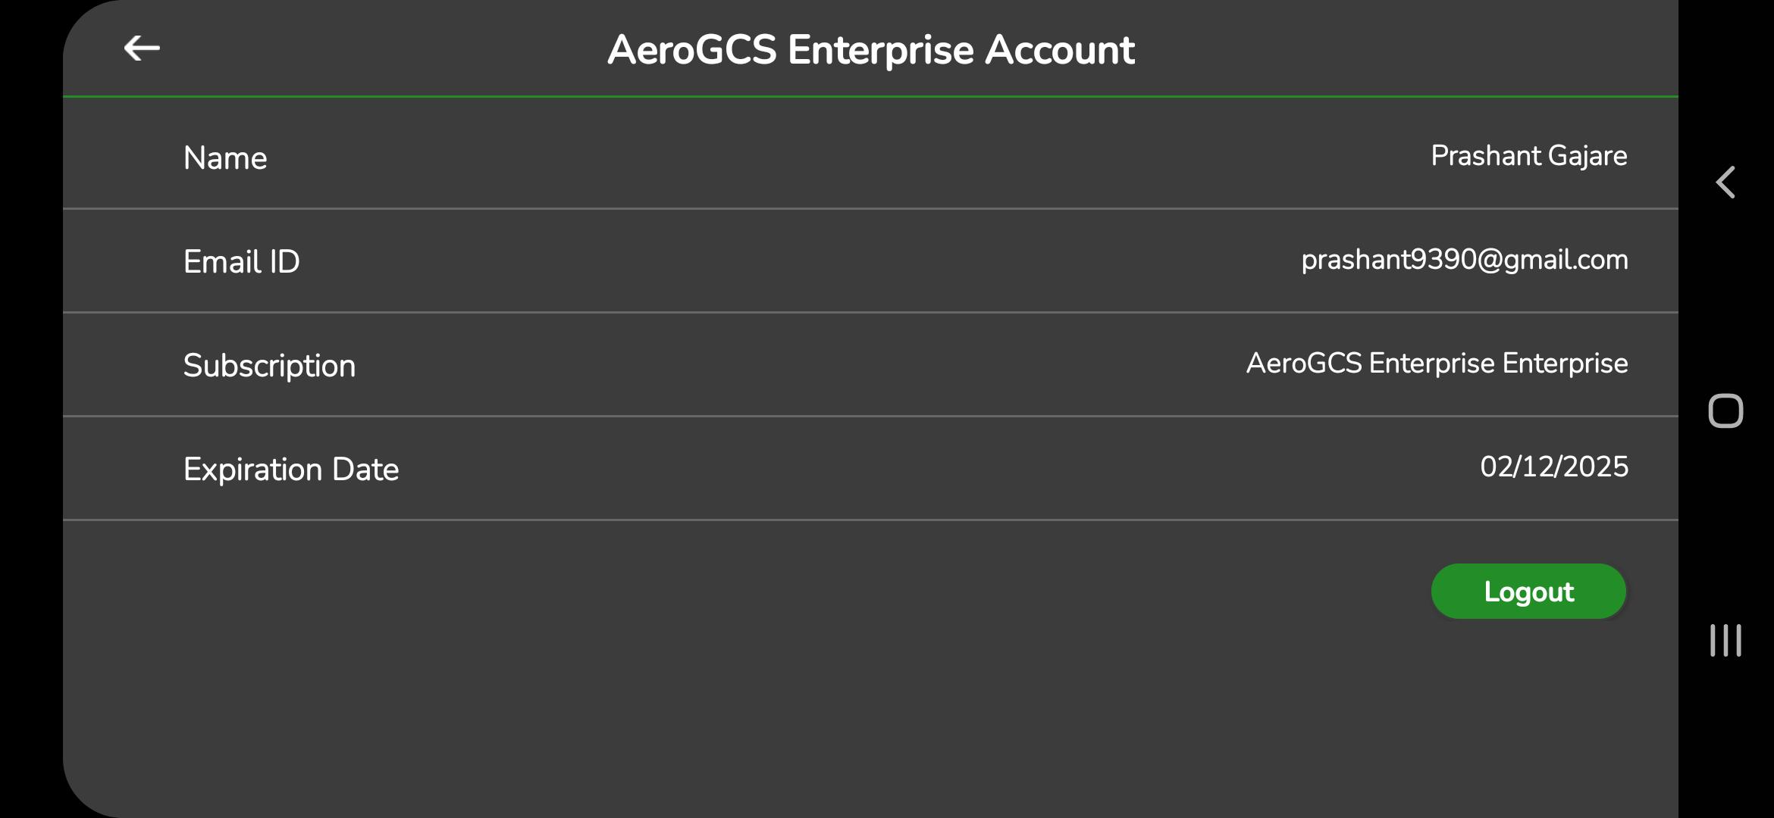Viewport: 1774px width, 818px height.
Task: Click the Subscription label
Action: 269,366
